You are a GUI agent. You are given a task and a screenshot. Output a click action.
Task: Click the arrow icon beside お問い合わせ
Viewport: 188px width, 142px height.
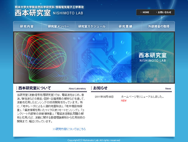[x=157, y=12]
